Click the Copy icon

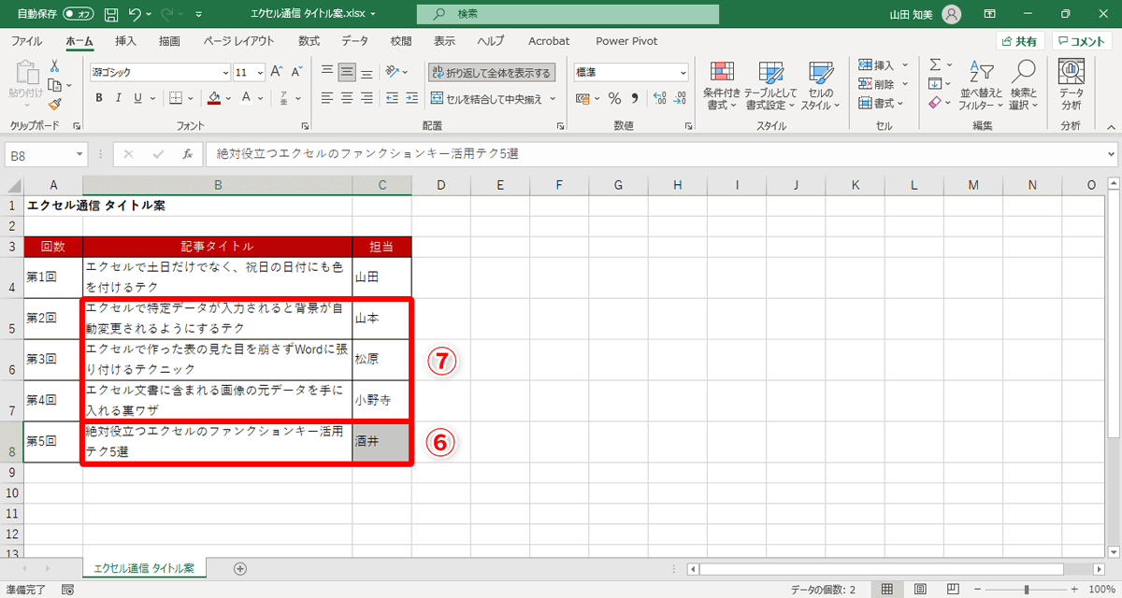[x=54, y=85]
